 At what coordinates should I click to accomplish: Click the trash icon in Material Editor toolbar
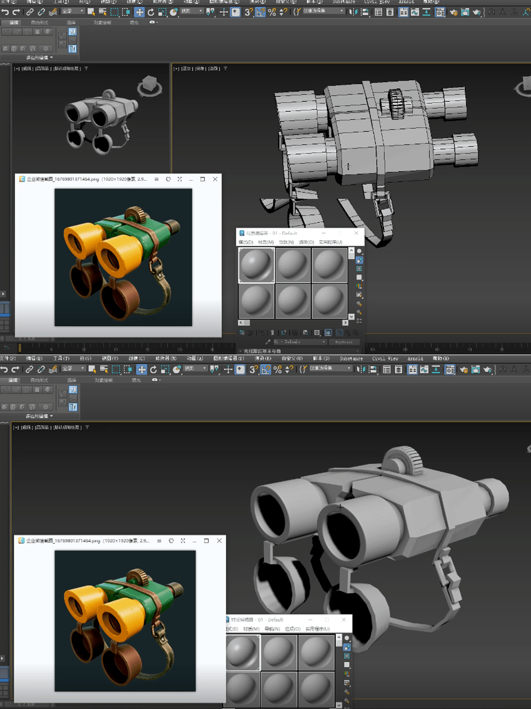tap(272, 333)
